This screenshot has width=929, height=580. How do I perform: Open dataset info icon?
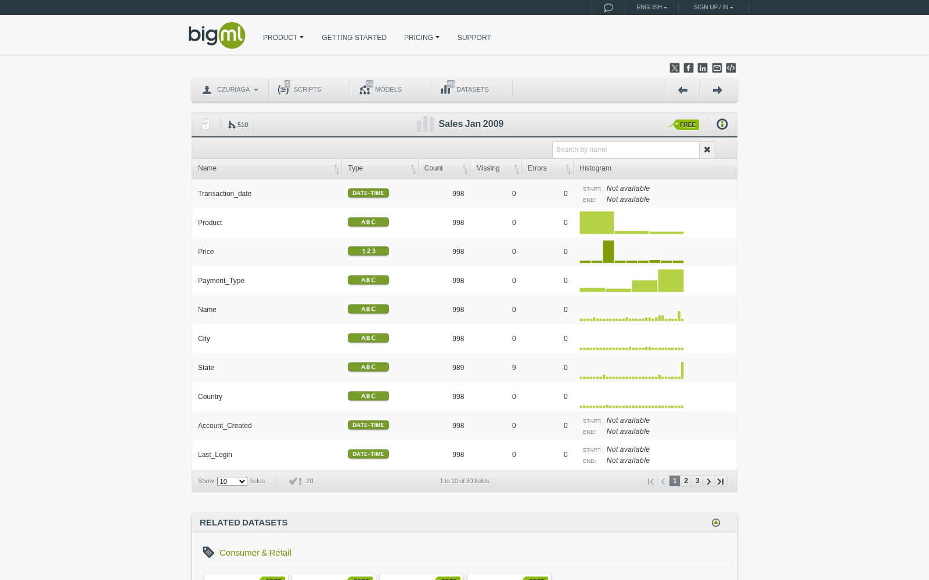pos(722,124)
